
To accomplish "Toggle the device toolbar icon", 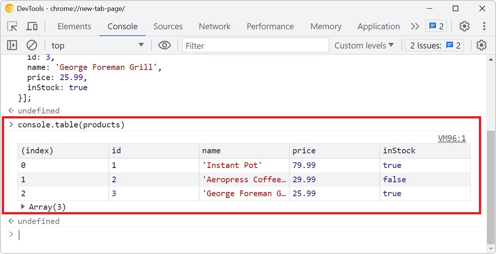I will [32, 27].
